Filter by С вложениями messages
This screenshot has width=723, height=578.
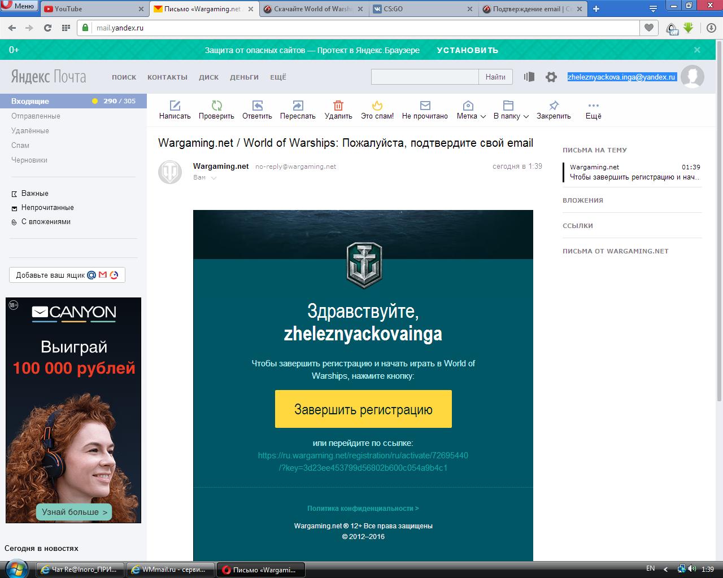(x=46, y=221)
